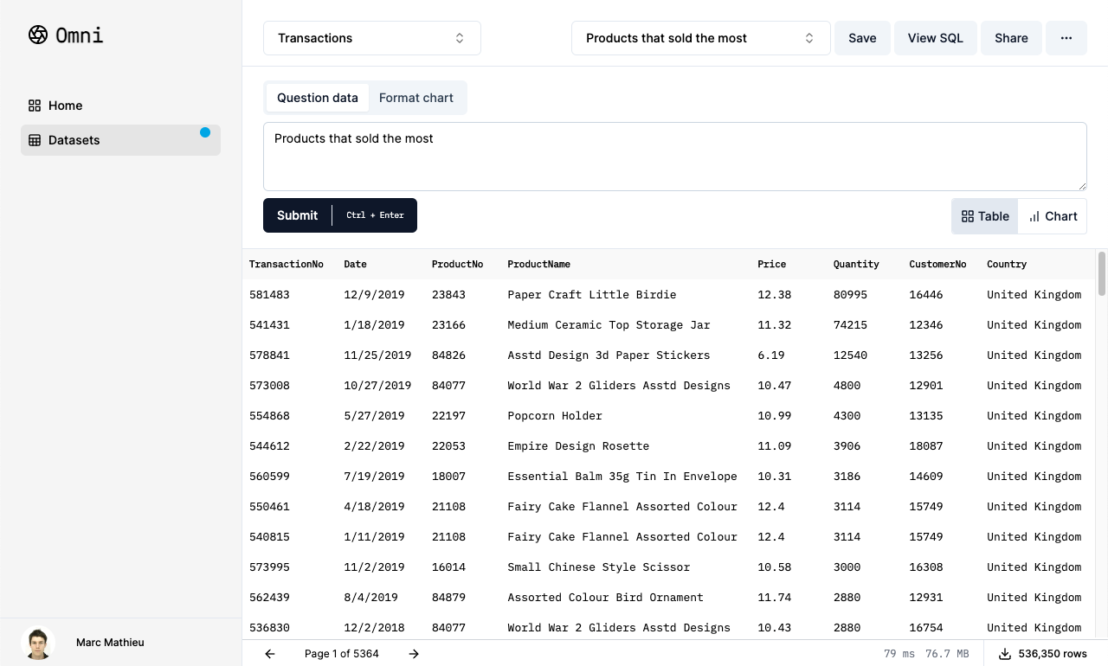Image resolution: width=1108 pixels, height=666 pixels.
Task: Open the Home sidebar icon
Action: click(x=33, y=105)
